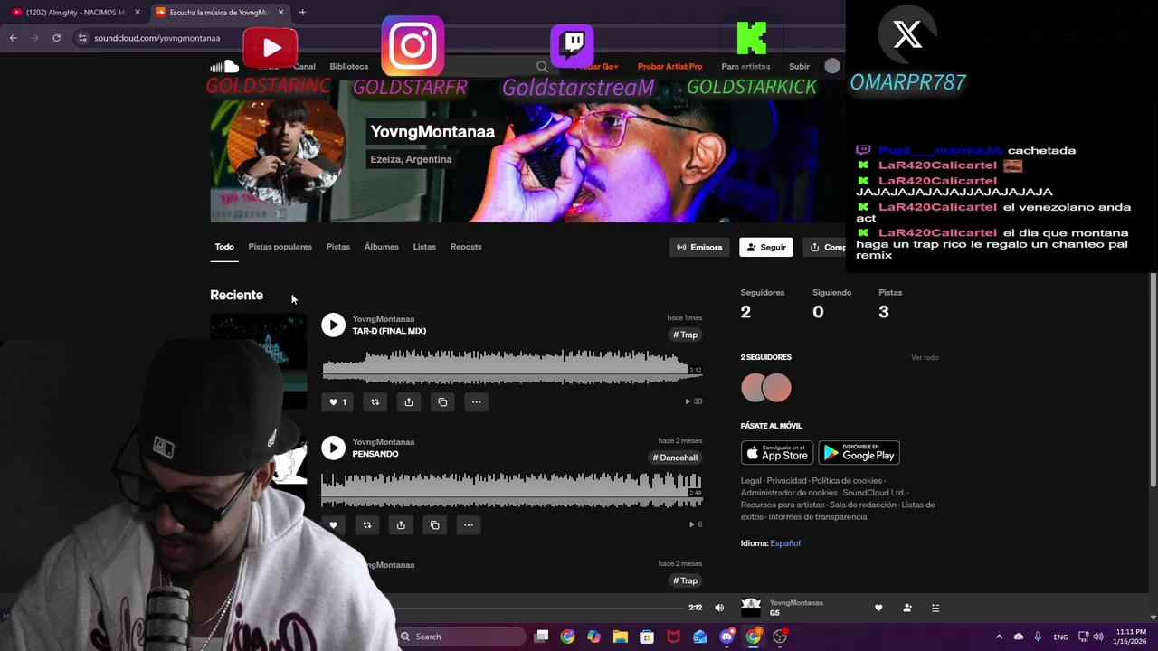The width and height of the screenshot is (1158, 651).
Task: Select the Todo tab
Action: coord(224,247)
